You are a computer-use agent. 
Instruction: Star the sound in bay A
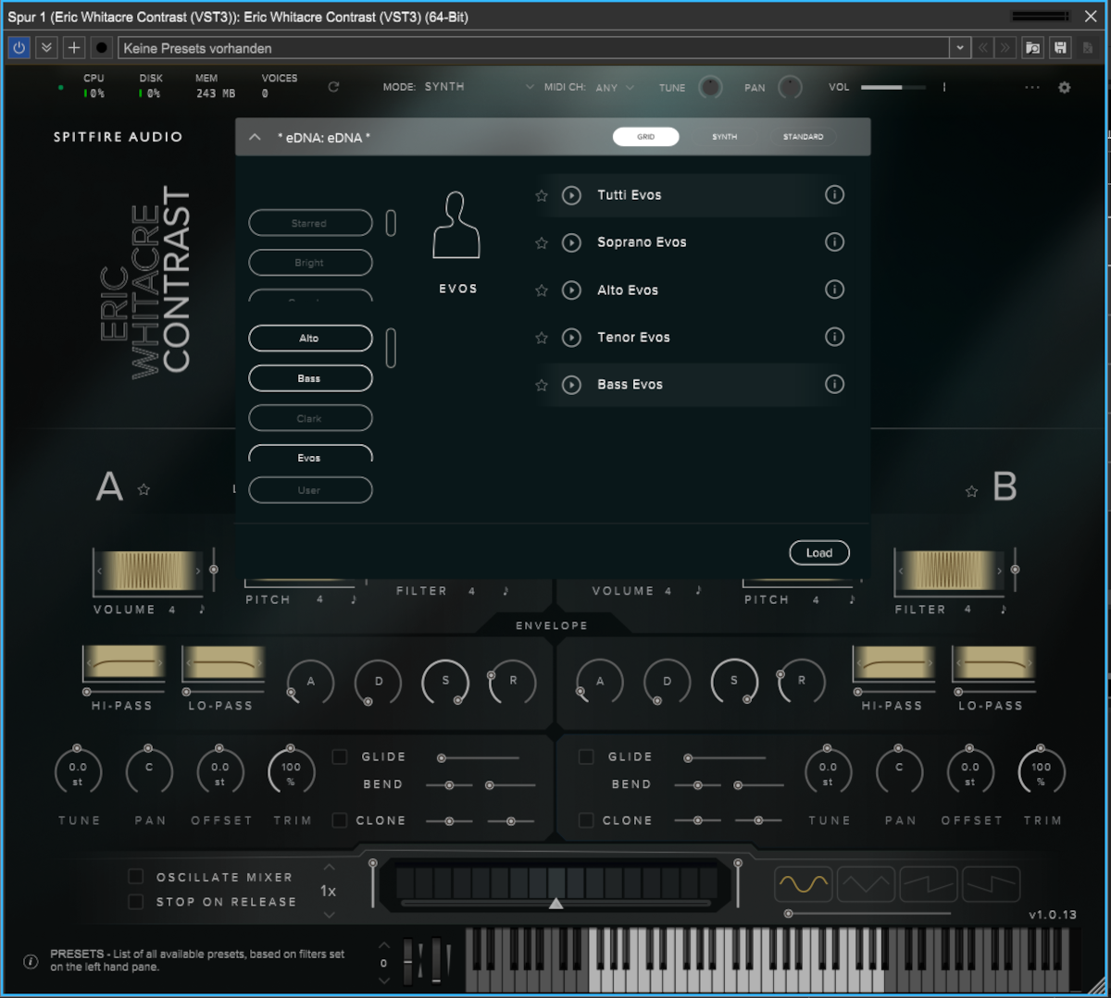pyautogui.click(x=144, y=489)
